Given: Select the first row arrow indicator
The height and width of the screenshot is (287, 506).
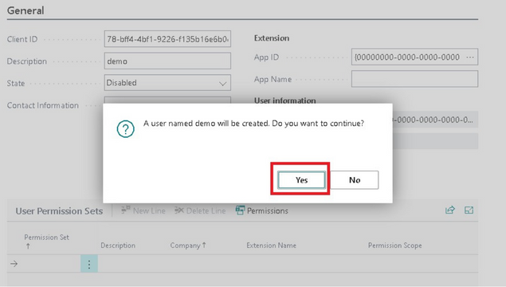Looking at the screenshot, I should click(14, 264).
